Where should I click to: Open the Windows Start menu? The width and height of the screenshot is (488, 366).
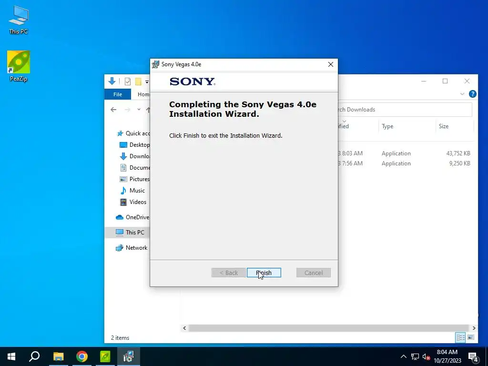[x=11, y=356]
